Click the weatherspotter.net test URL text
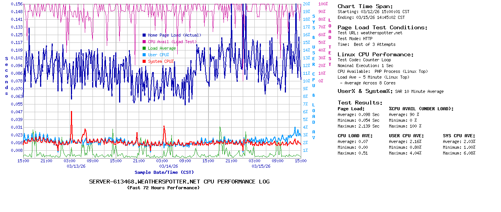501x212 pixels. click(381, 33)
